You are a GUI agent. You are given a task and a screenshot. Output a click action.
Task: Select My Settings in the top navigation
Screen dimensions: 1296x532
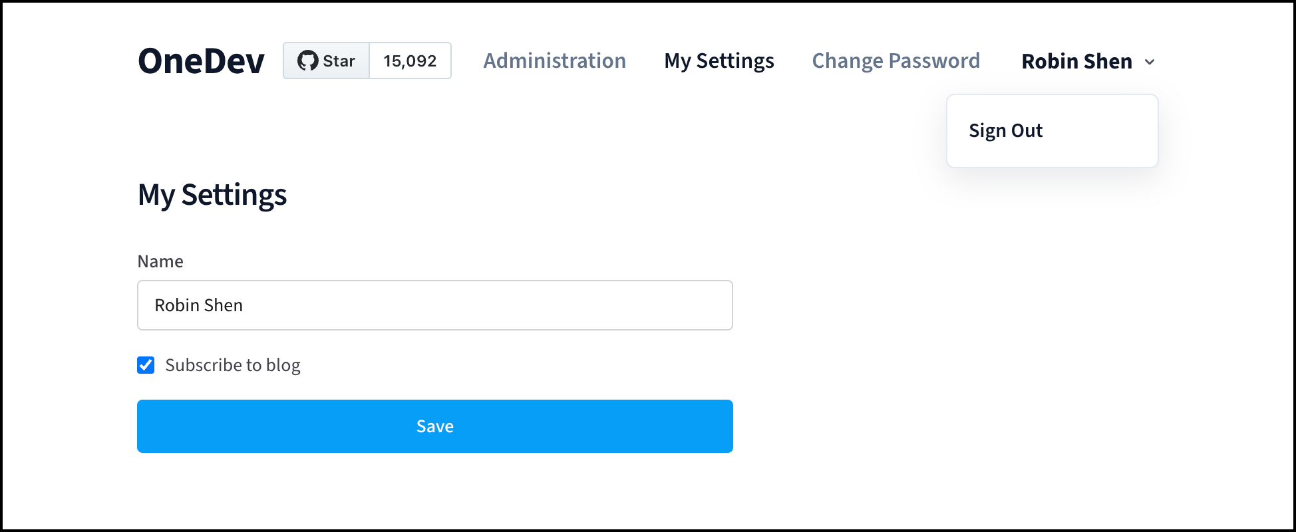(719, 61)
